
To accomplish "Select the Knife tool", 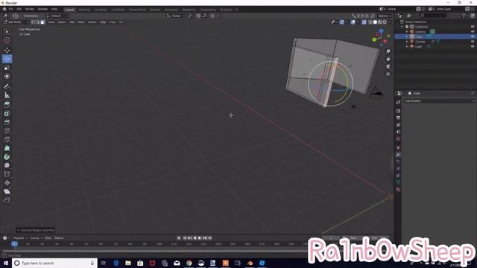I will click(7, 140).
